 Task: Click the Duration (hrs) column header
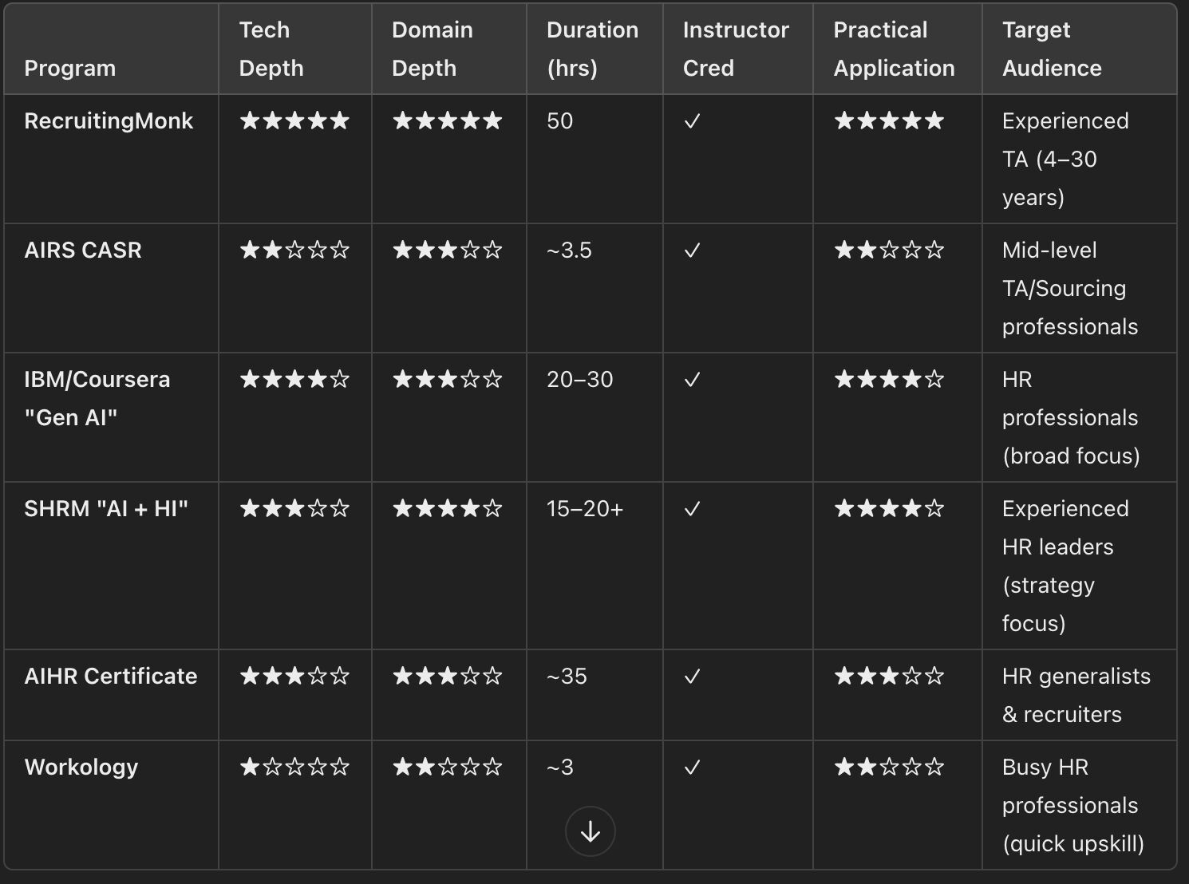pyautogui.click(x=592, y=49)
